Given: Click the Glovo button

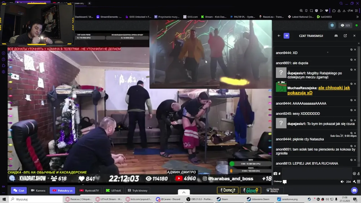Looking at the screenshot, I should click(250, 190).
